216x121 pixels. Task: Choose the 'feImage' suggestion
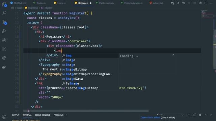click(90, 83)
